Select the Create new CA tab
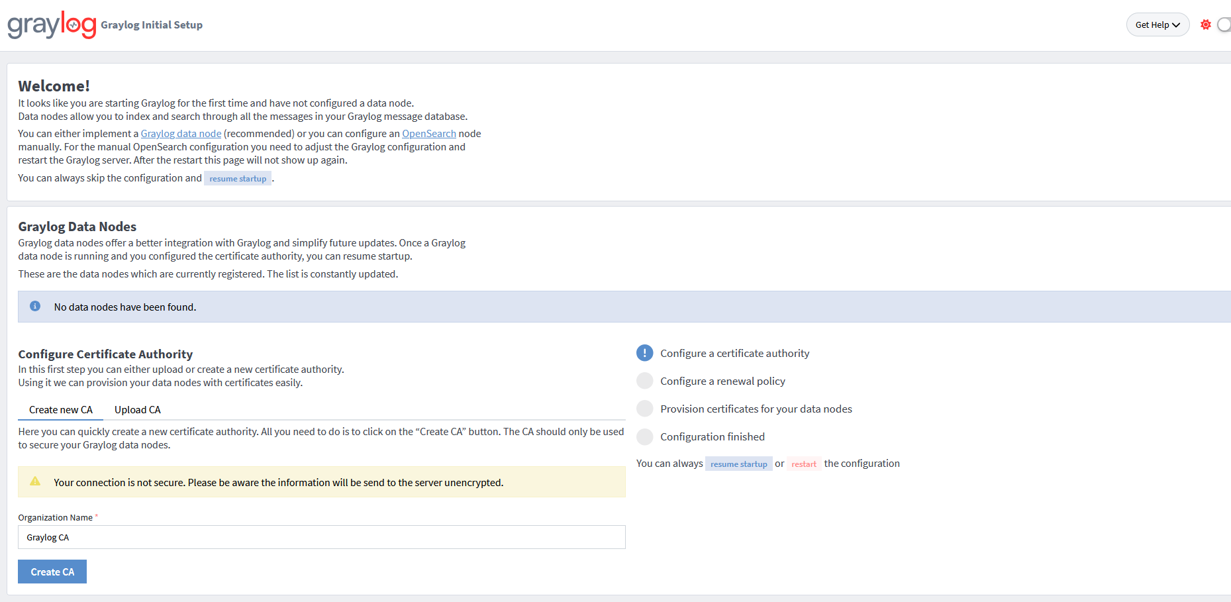This screenshot has width=1231, height=602. (60, 410)
